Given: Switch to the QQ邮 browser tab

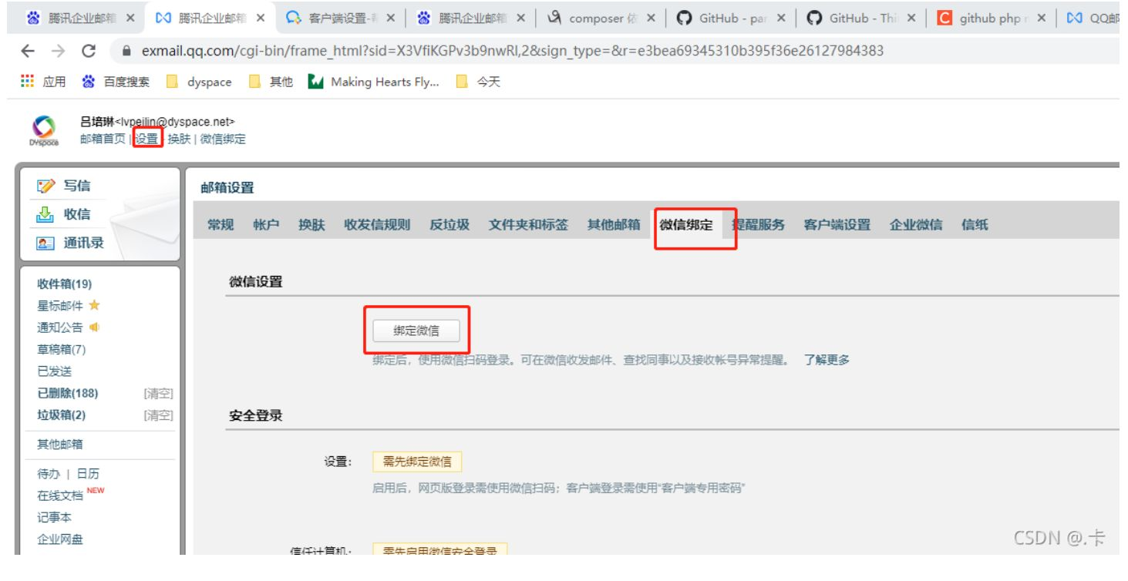Looking at the screenshot, I should [1092, 18].
